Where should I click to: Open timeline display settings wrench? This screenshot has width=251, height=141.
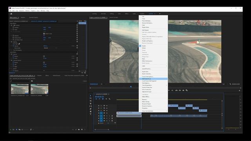click(x=110, y=99)
